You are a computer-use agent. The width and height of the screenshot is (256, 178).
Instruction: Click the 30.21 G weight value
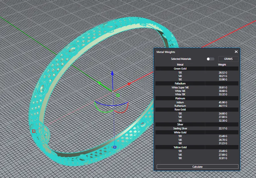[x=223, y=76]
